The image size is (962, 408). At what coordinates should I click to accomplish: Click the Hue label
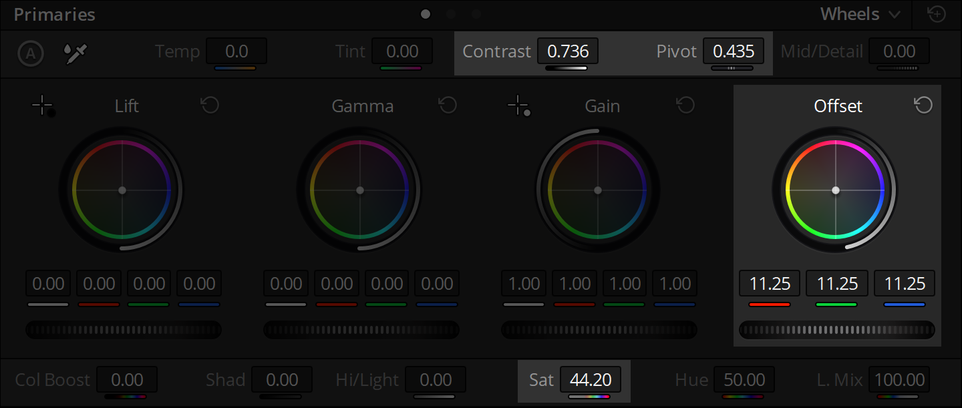691,380
